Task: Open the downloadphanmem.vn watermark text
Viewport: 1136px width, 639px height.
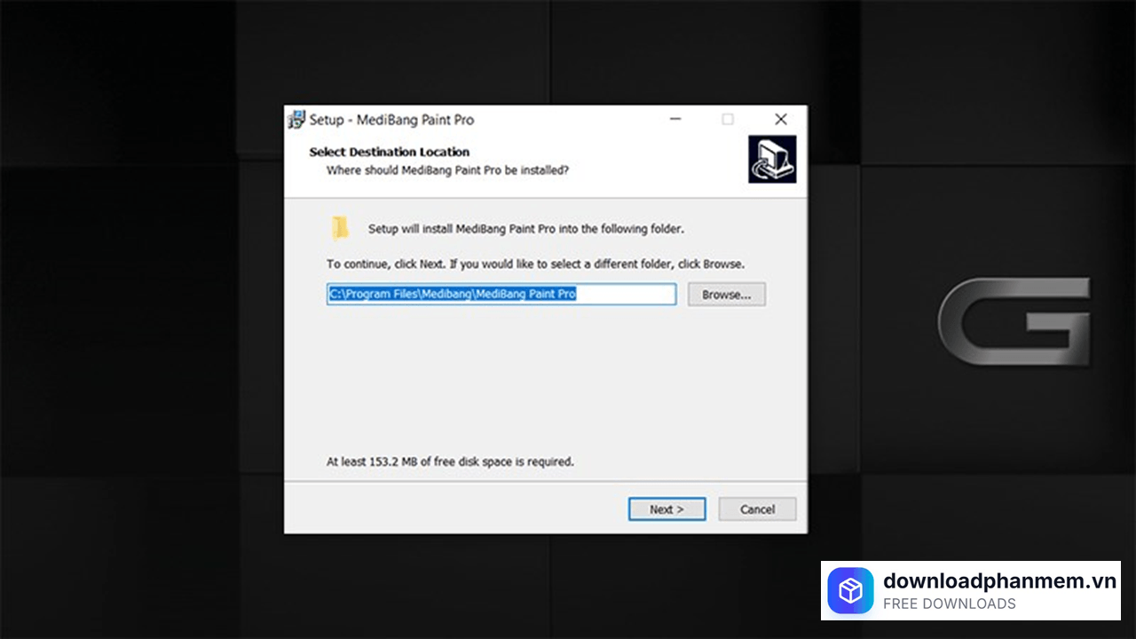Action: 998,581
